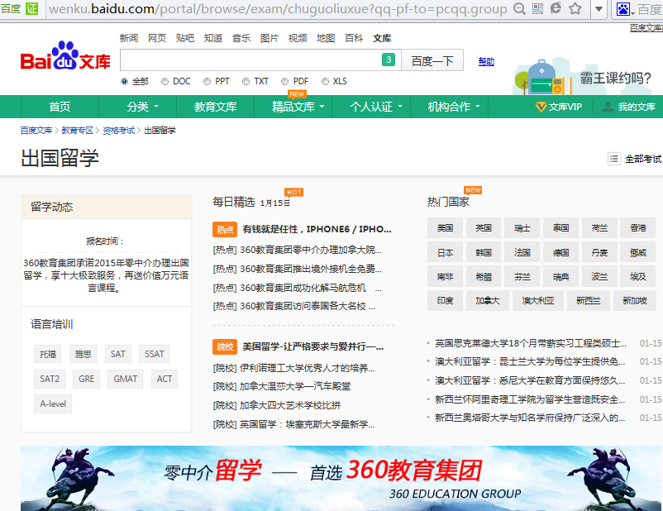This screenshot has height=511, width=663.
Task: Click the 百度一下 search button
Action: [x=432, y=60]
